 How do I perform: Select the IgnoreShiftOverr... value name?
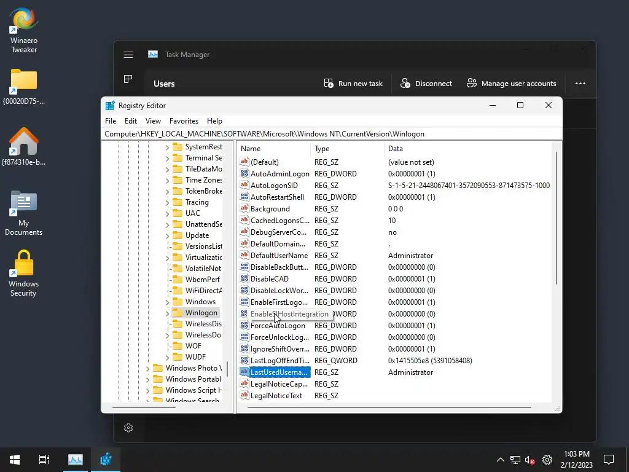(x=280, y=349)
